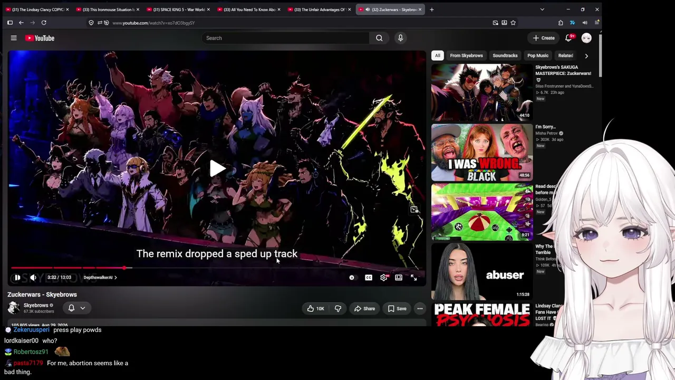Screen dimensions: 675x380
Task: Switch the player to theater mode
Action: click(x=399, y=278)
